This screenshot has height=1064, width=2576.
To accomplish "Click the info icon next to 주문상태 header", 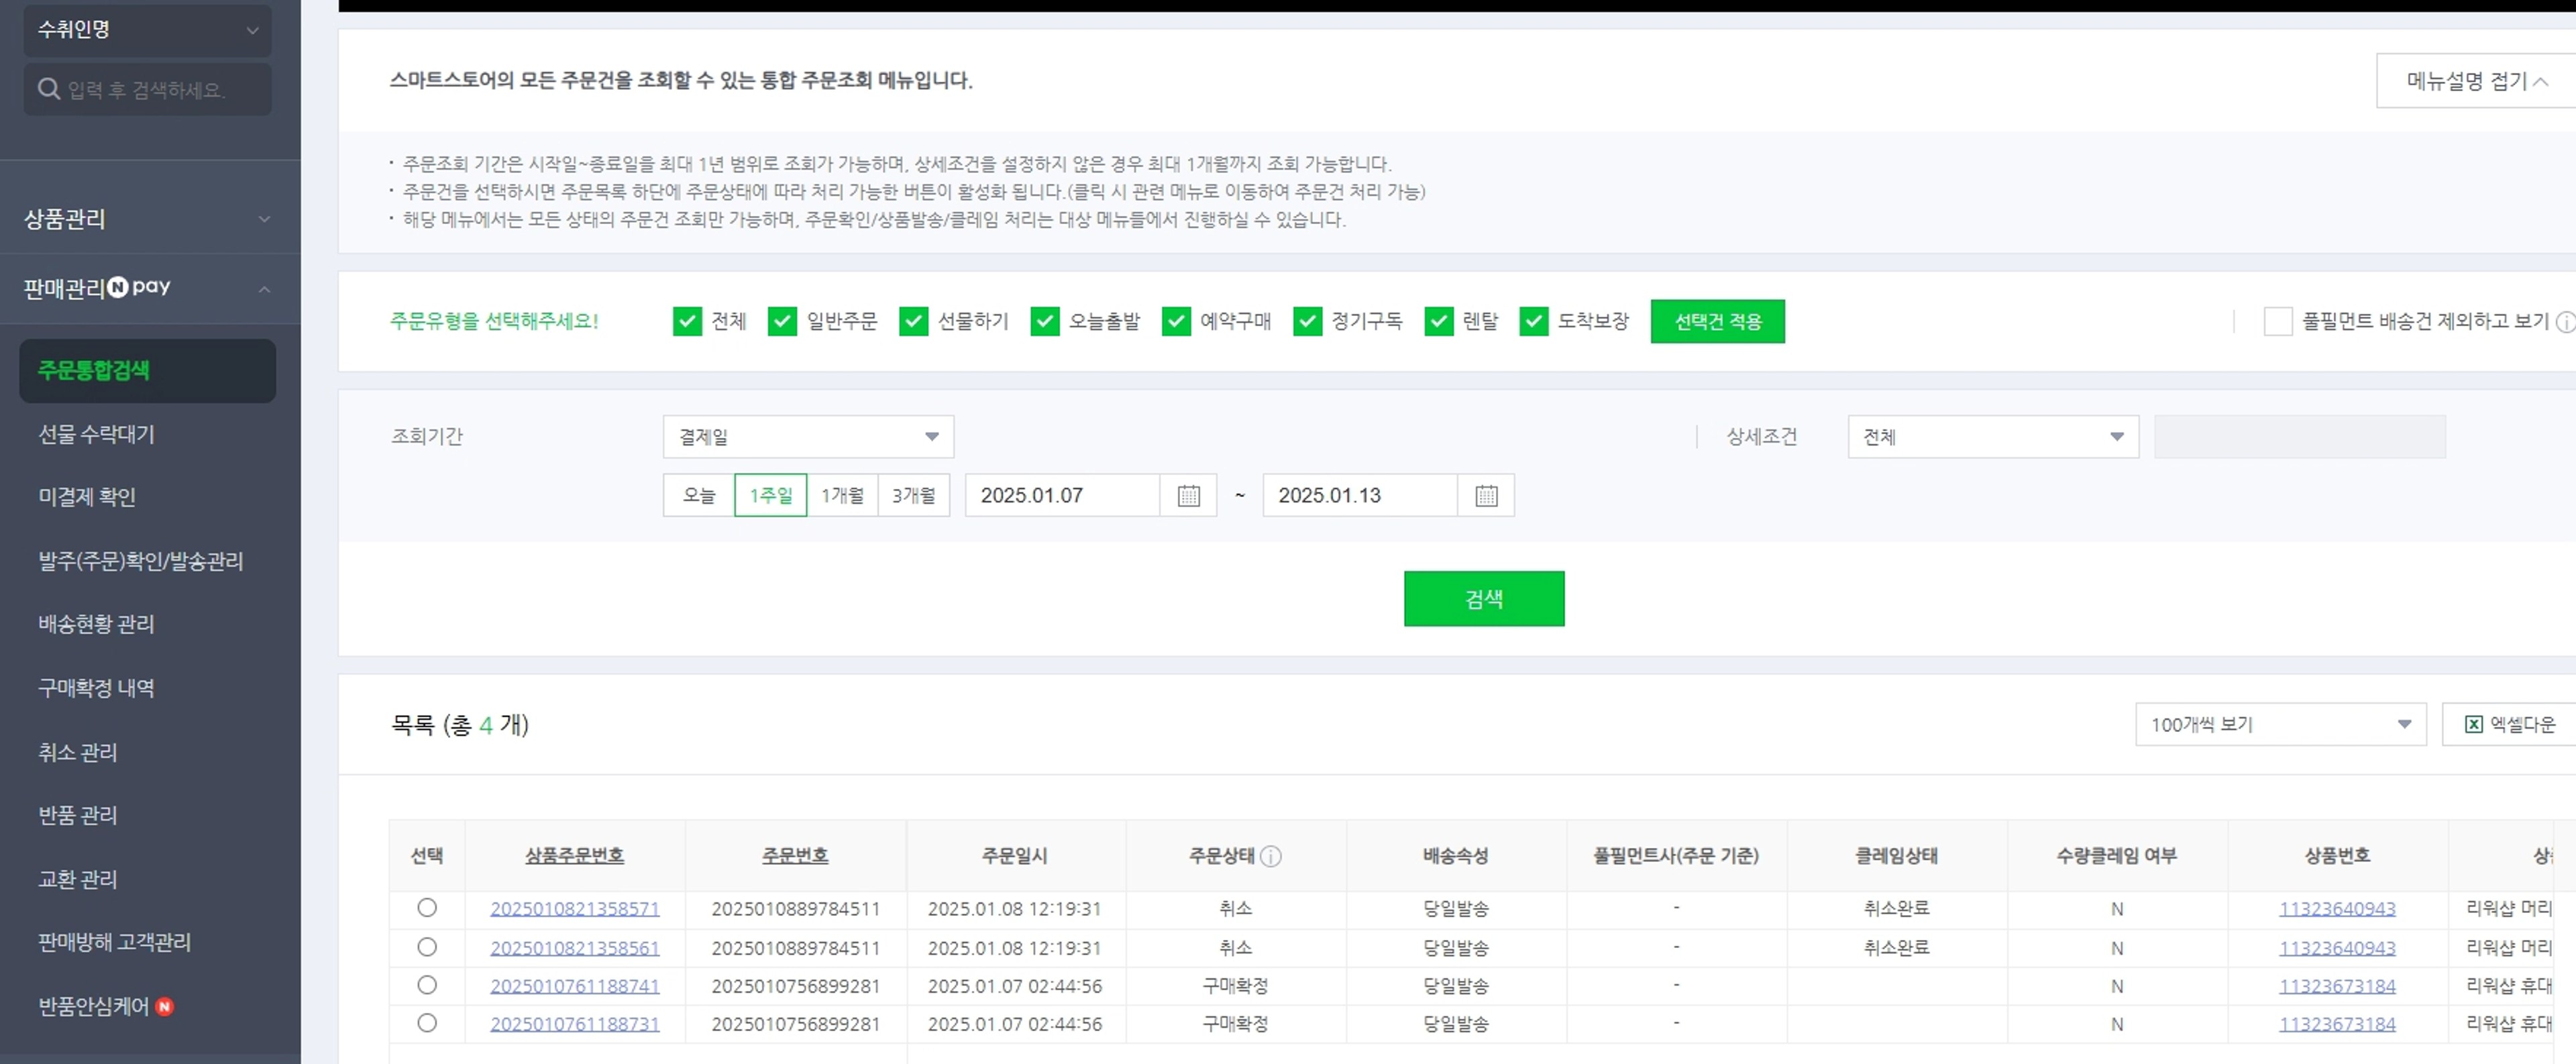I will (x=1271, y=856).
